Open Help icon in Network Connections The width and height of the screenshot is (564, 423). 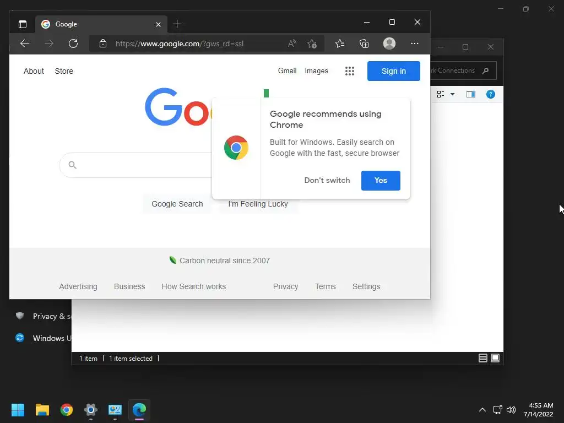491,94
